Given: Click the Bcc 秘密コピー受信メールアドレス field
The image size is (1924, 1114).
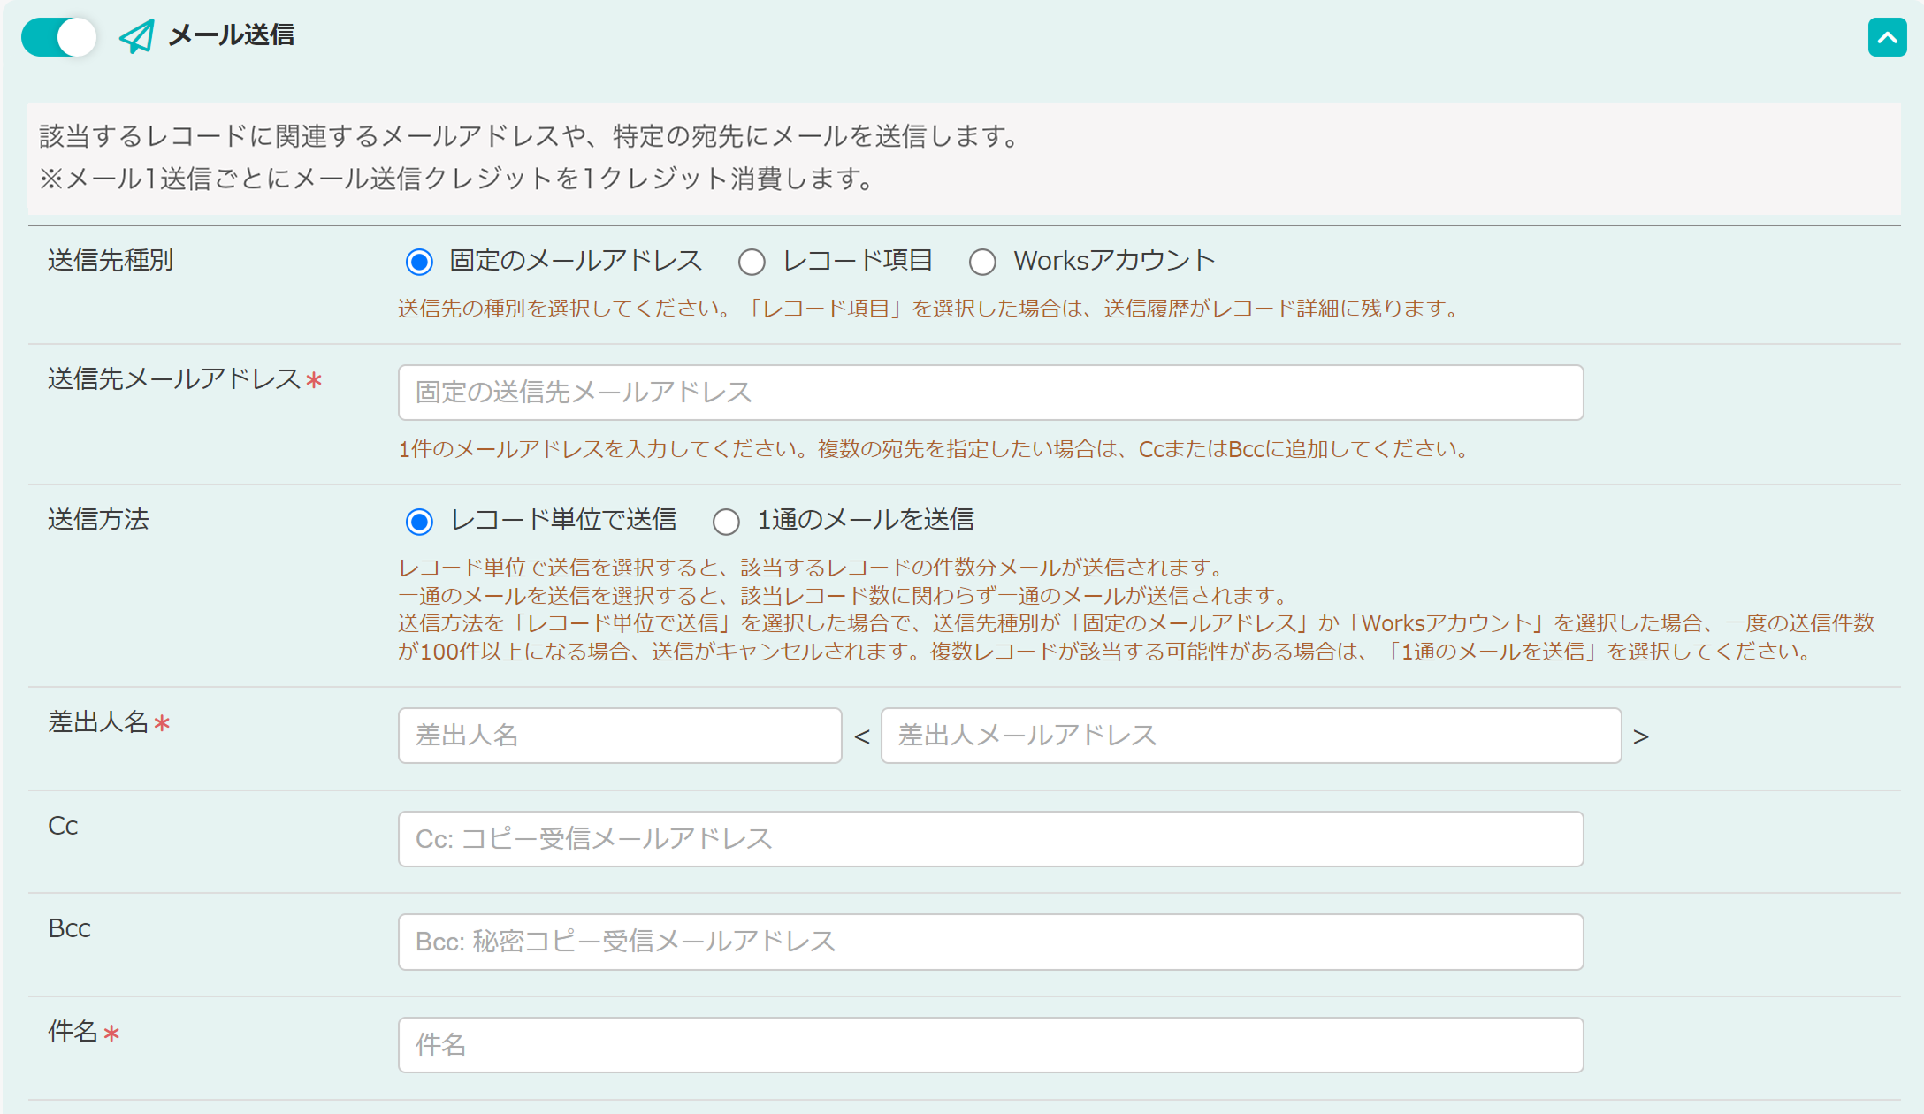Looking at the screenshot, I should pos(990,942).
